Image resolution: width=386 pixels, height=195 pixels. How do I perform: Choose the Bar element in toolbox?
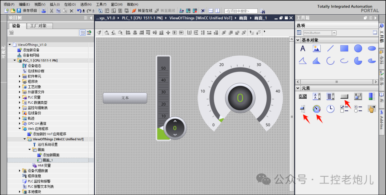click(372, 96)
